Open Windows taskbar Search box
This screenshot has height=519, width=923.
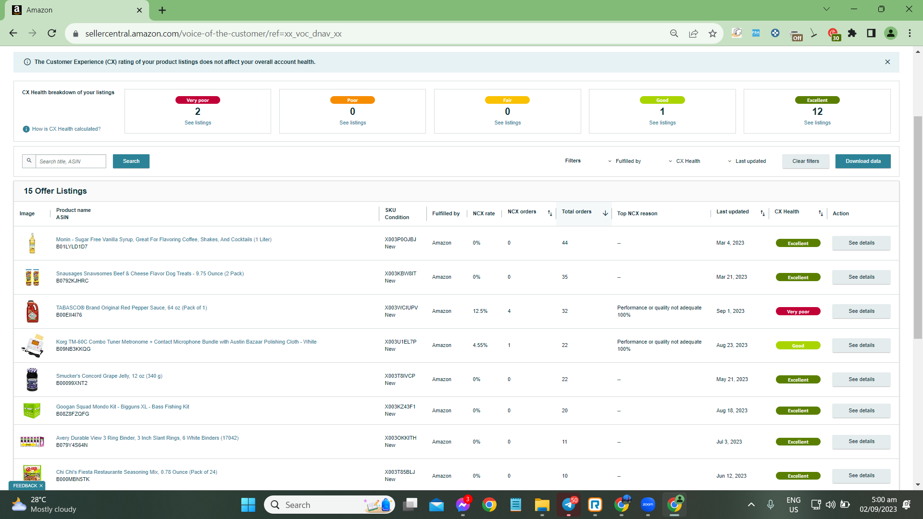329,505
